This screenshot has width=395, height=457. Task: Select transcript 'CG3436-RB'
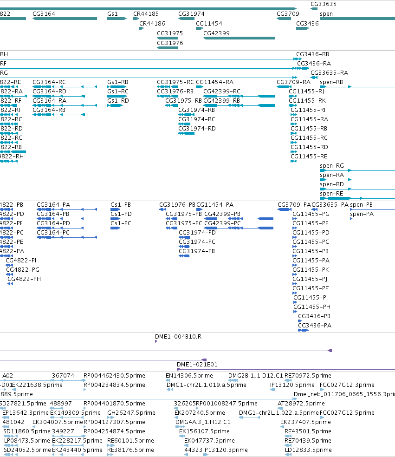(x=312, y=54)
